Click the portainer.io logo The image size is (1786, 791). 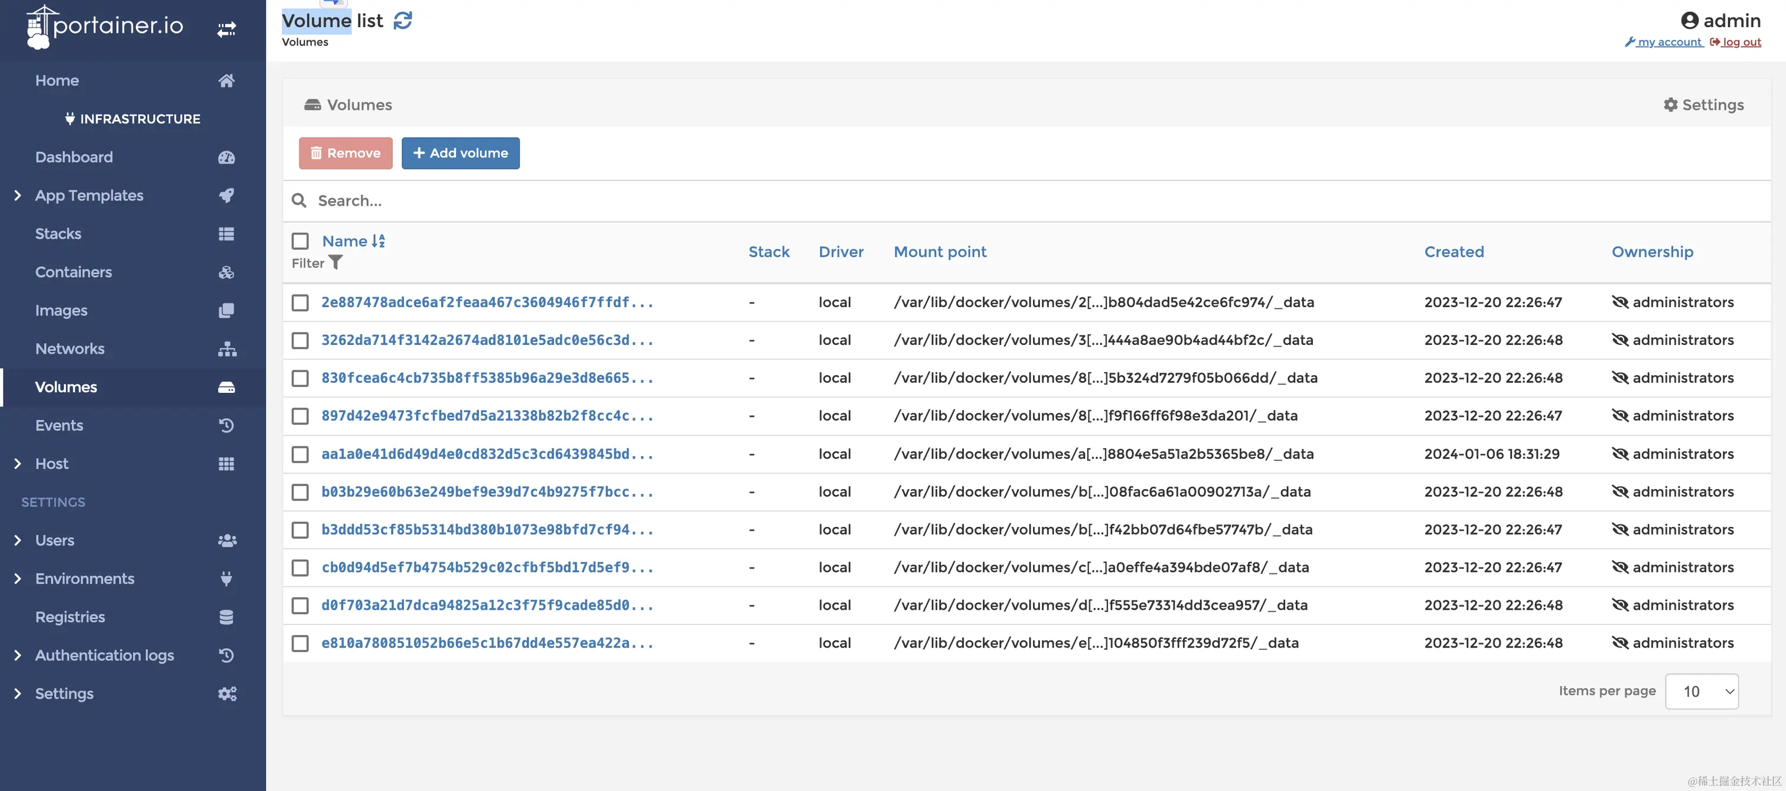pyautogui.click(x=105, y=27)
